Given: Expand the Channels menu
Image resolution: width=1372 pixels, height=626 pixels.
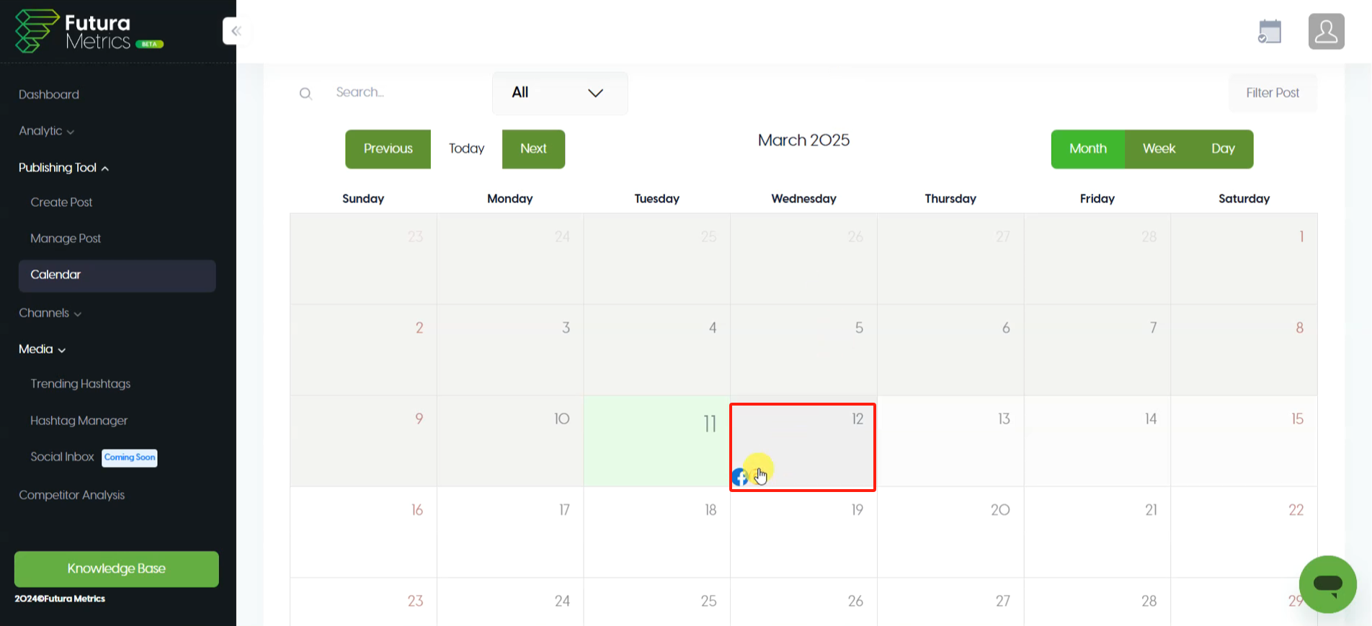Looking at the screenshot, I should pyautogui.click(x=50, y=313).
